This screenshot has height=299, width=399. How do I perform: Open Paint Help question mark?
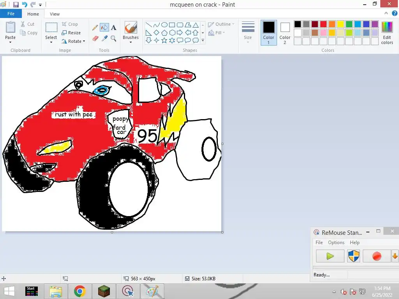click(394, 14)
